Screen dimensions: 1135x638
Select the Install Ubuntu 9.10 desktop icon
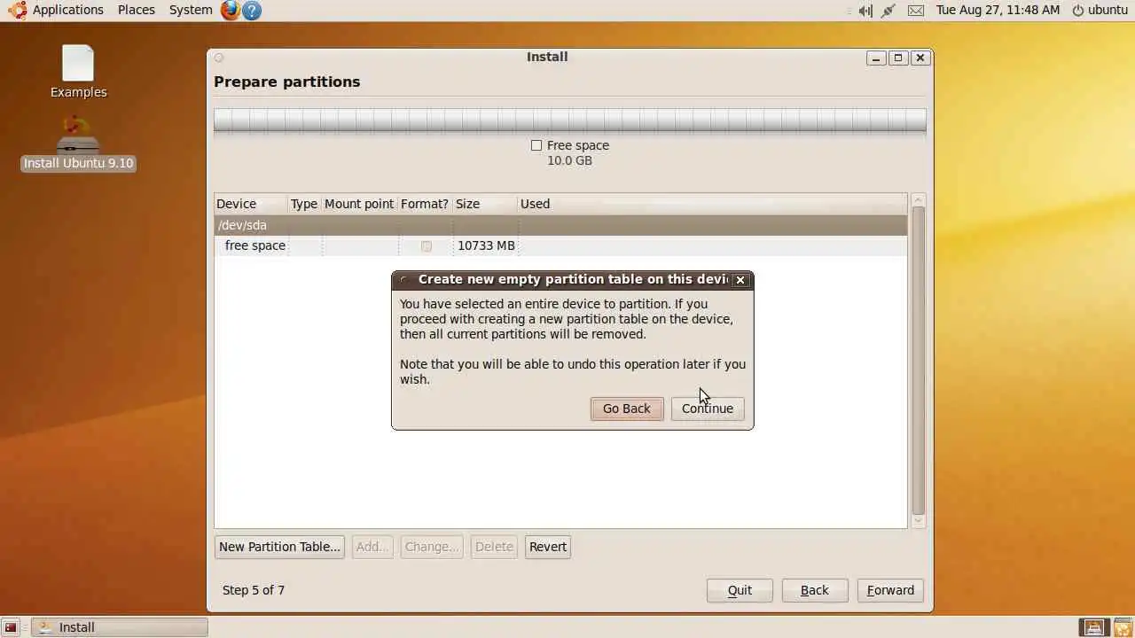[x=78, y=144]
